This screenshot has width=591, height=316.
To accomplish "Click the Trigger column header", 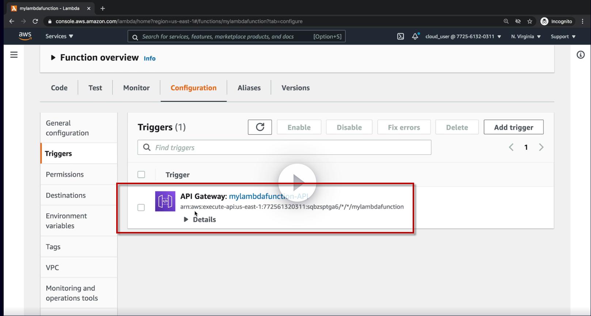I will click(x=178, y=175).
